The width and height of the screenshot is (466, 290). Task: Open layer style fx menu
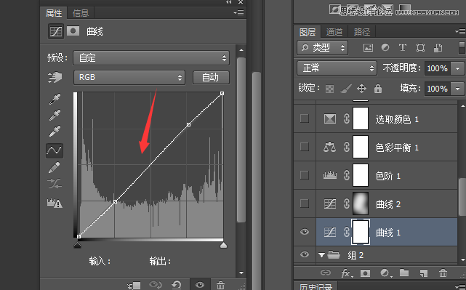[x=346, y=273]
